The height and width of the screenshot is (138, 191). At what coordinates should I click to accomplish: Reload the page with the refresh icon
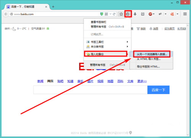pos(114,14)
